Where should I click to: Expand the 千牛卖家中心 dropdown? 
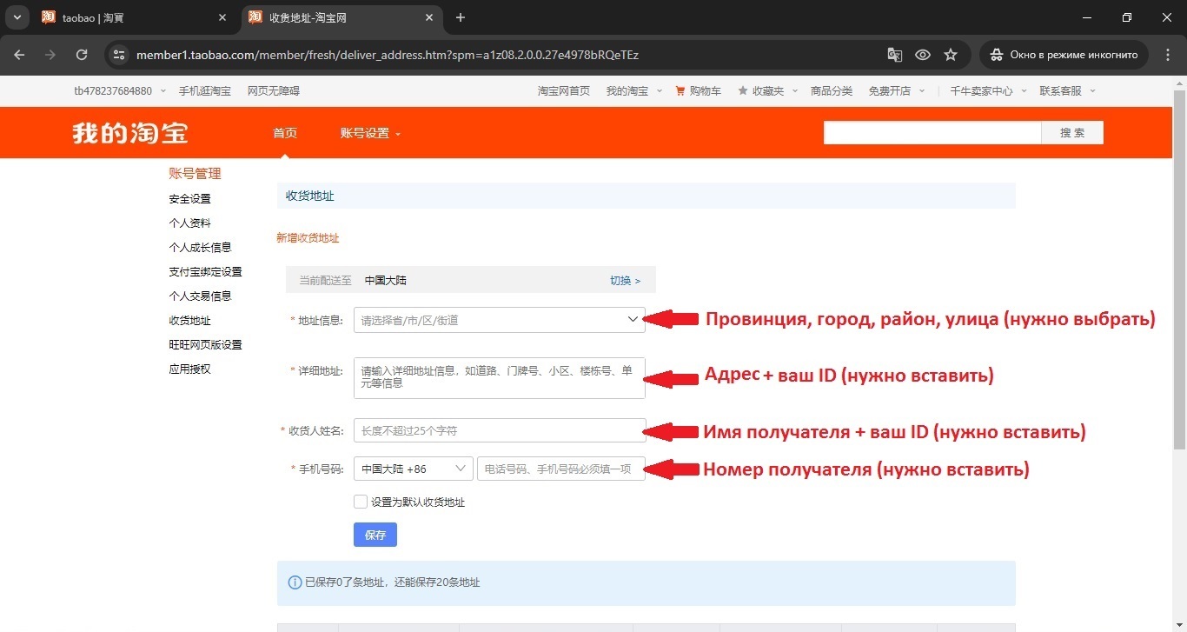pyautogui.click(x=988, y=90)
